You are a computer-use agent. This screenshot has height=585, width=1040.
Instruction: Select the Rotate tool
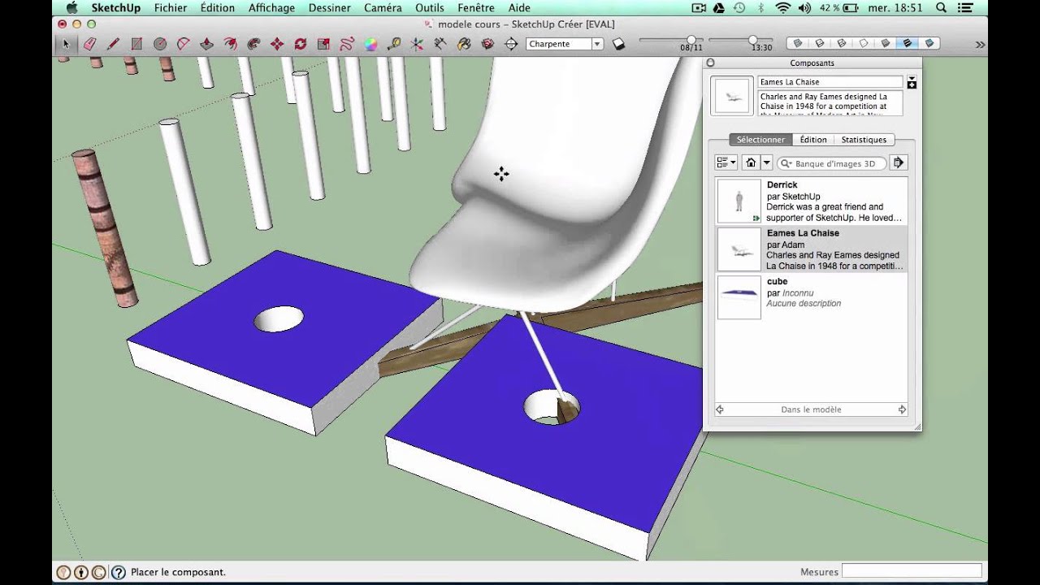click(x=301, y=44)
